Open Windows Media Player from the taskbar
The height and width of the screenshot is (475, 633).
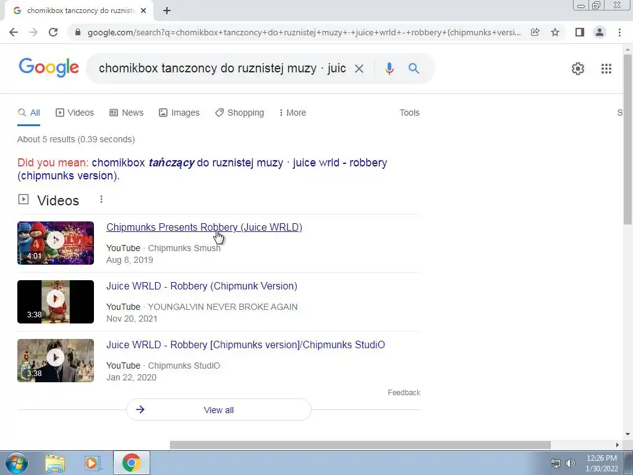[92, 463]
